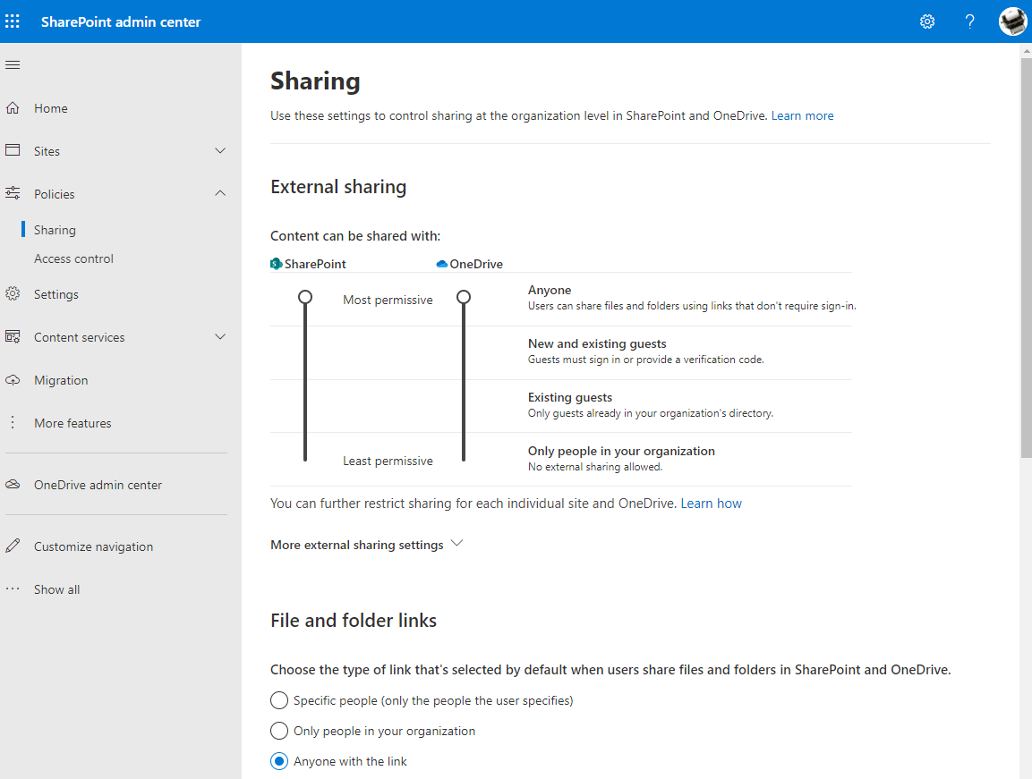Click the File and folder links heading
Image resolution: width=1032 pixels, height=779 pixels.
tap(354, 621)
